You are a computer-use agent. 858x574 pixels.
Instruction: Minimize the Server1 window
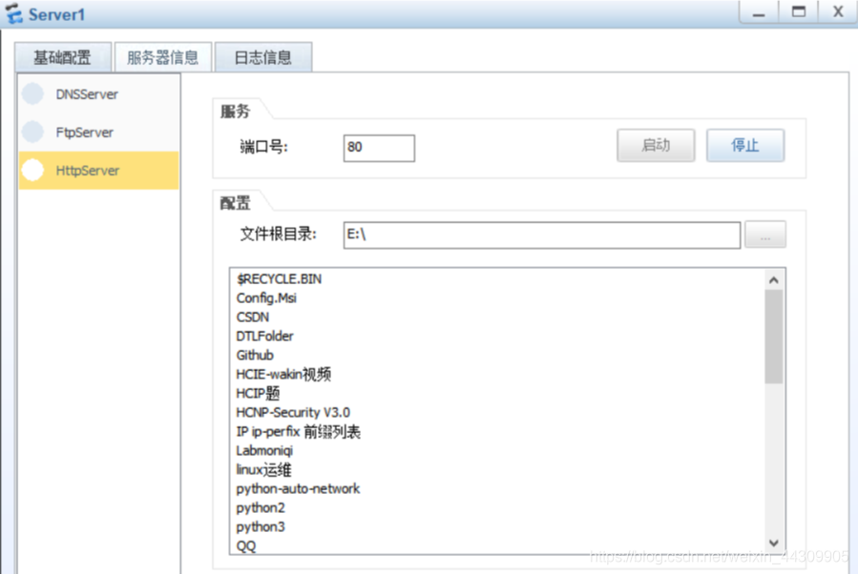(759, 12)
